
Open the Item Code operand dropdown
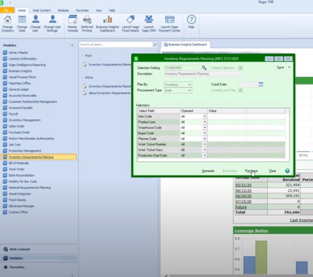click(x=205, y=116)
